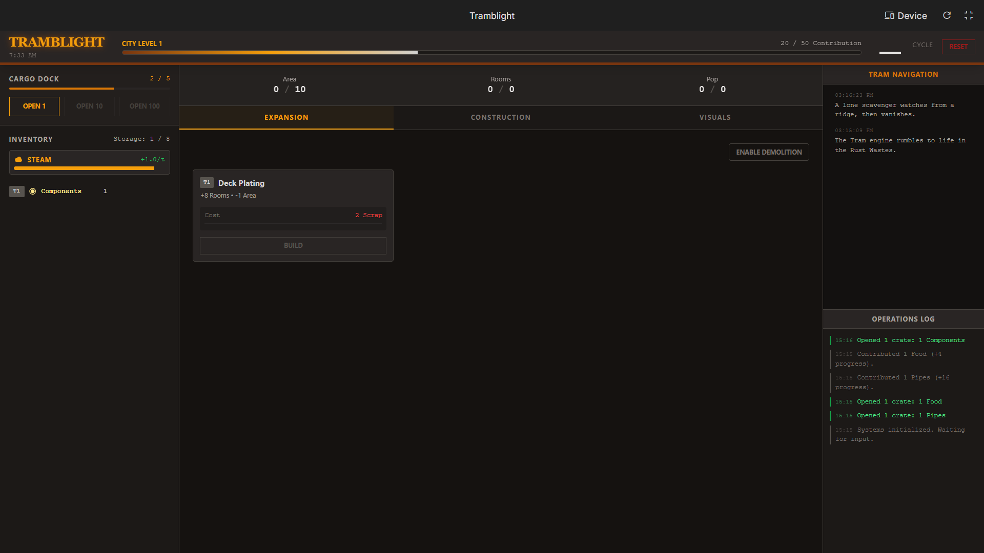Click the TRAMBLIGHT logo

tap(56, 42)
